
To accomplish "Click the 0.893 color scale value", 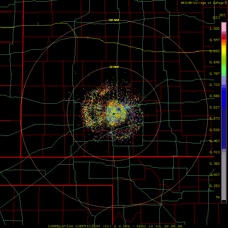I will tap(215, 51).
